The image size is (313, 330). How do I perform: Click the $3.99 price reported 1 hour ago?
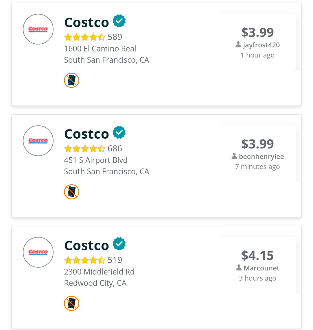coord(257,32)
